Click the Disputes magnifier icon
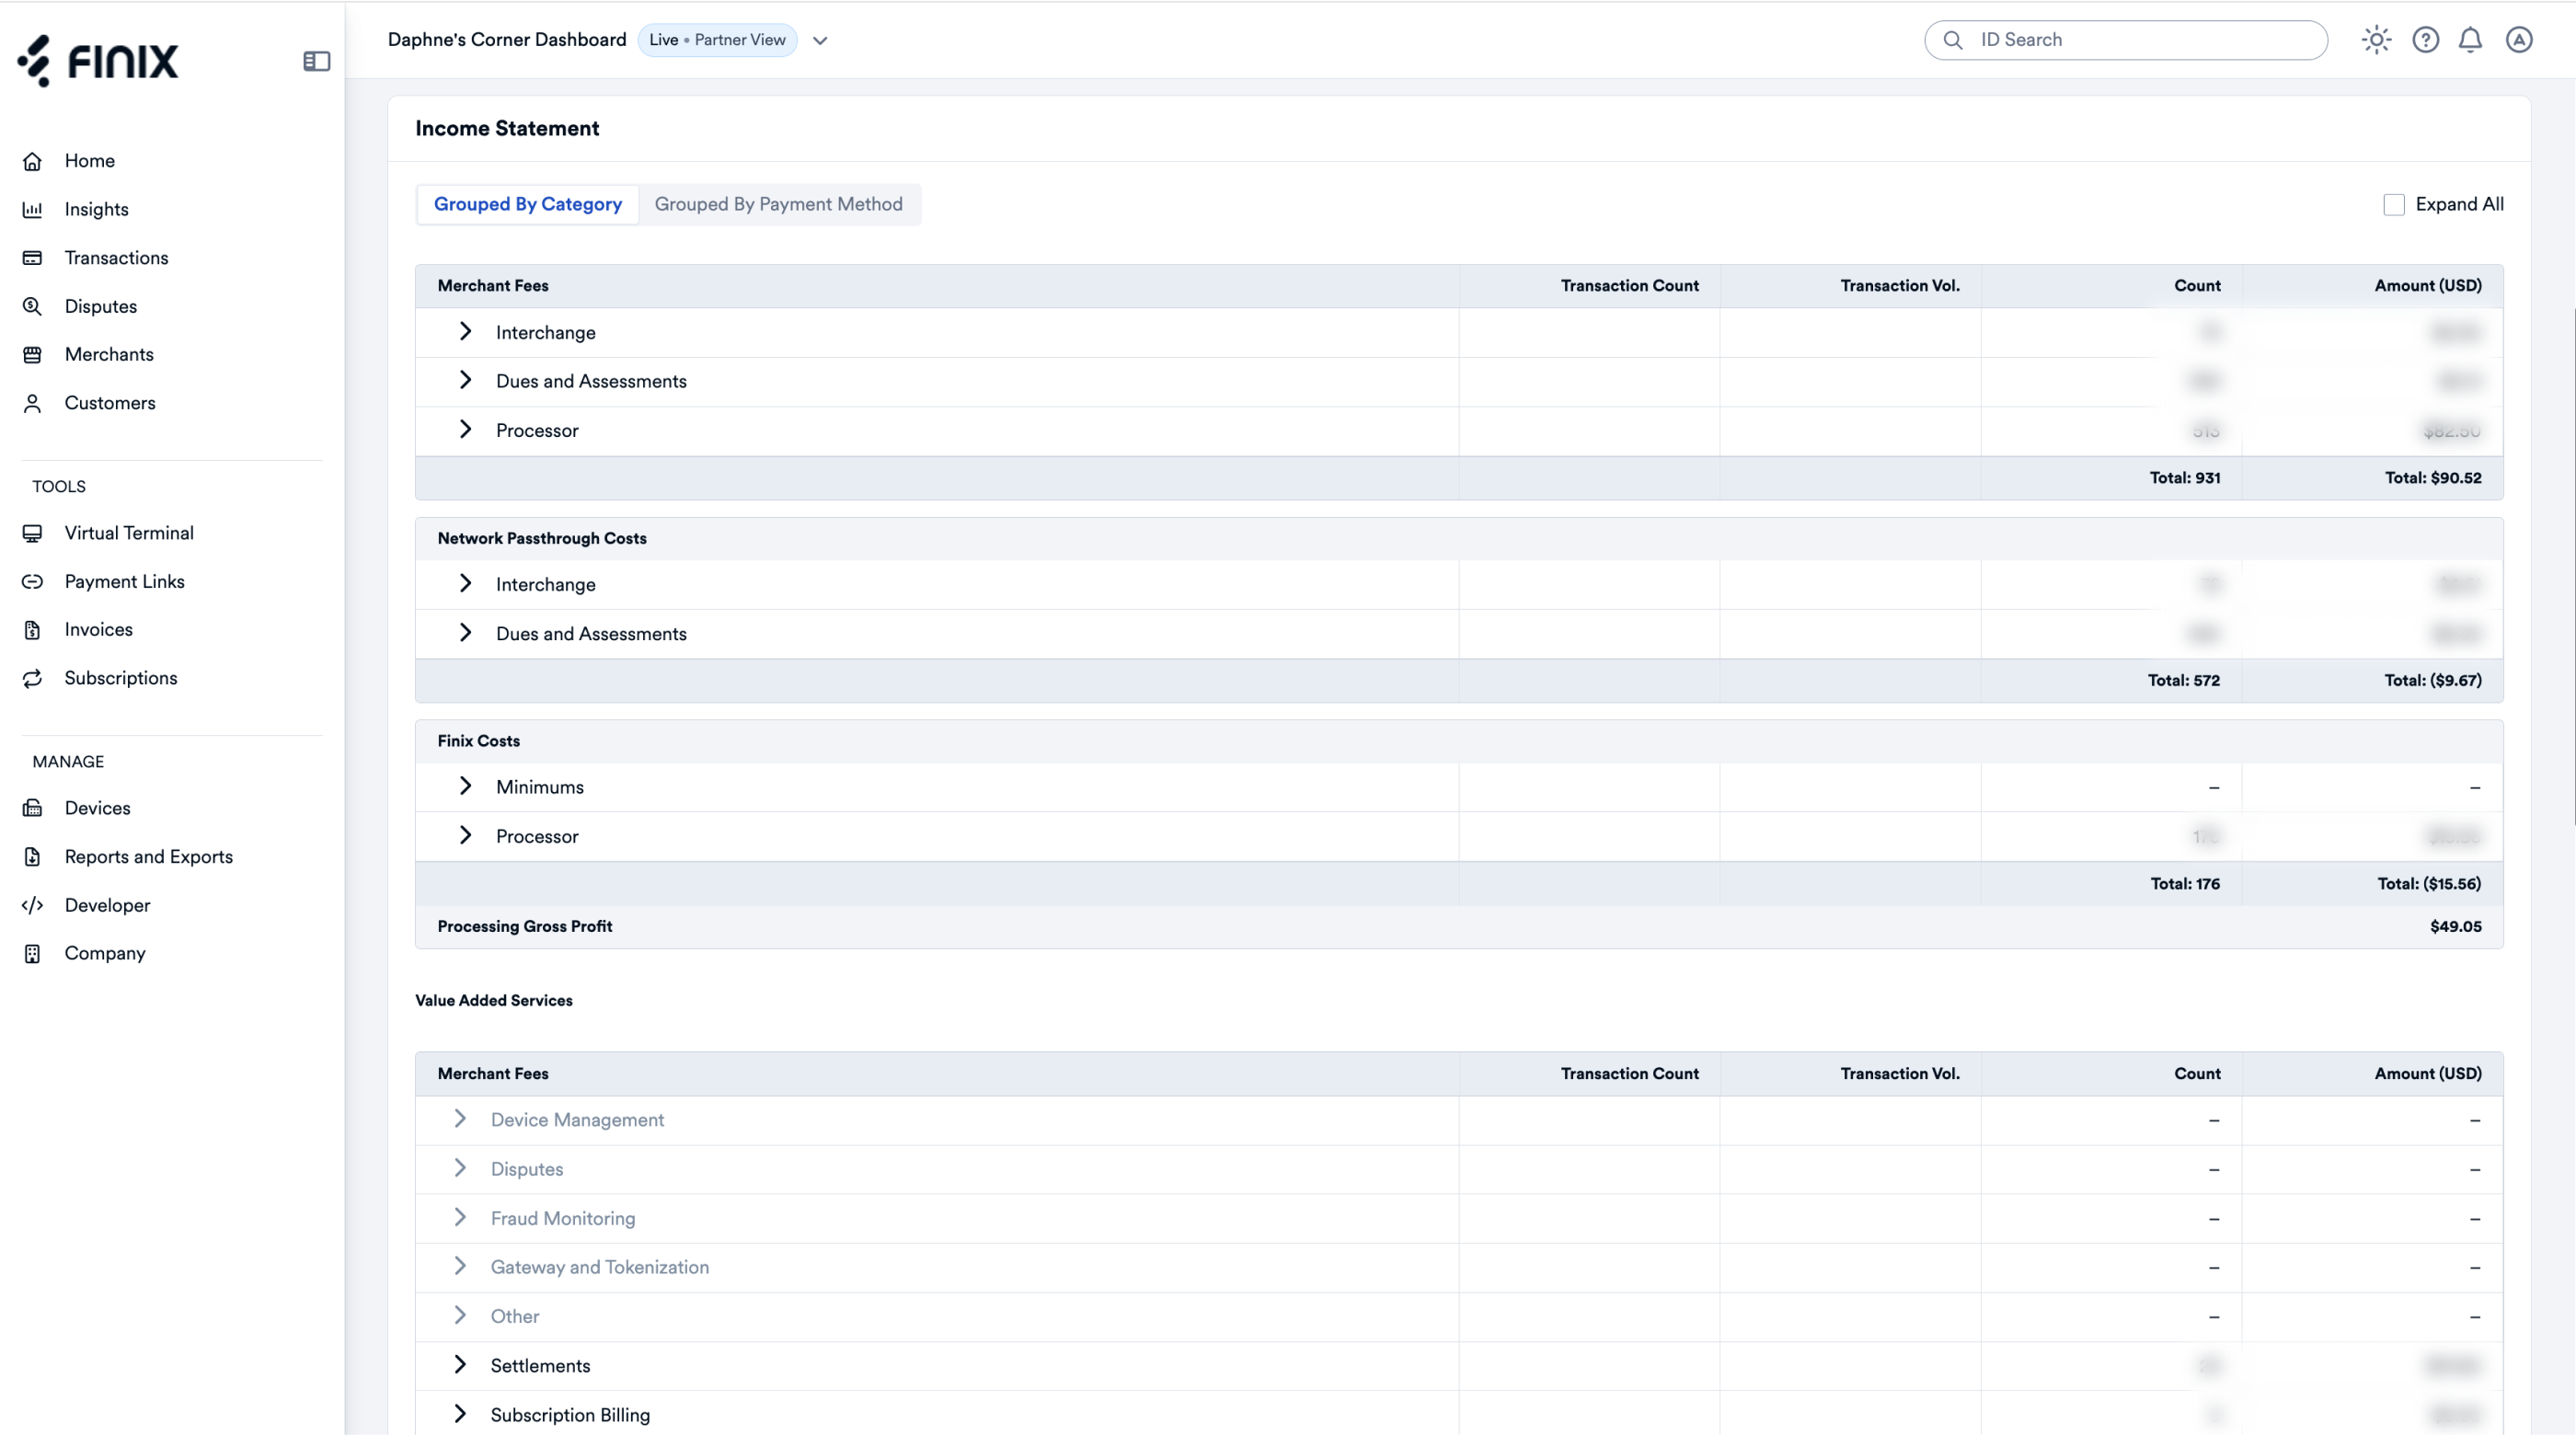 coord(32,307)
